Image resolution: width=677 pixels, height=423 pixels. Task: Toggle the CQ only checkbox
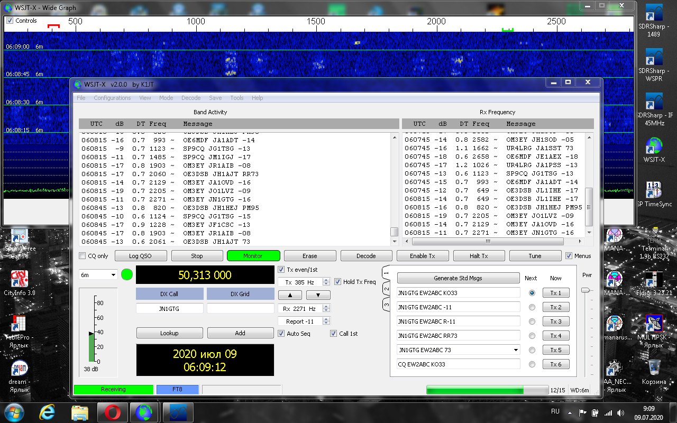pos(82,256)
